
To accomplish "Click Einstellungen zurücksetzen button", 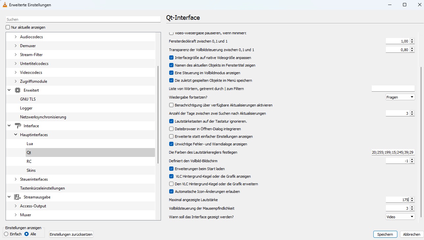I will point(71,234).
